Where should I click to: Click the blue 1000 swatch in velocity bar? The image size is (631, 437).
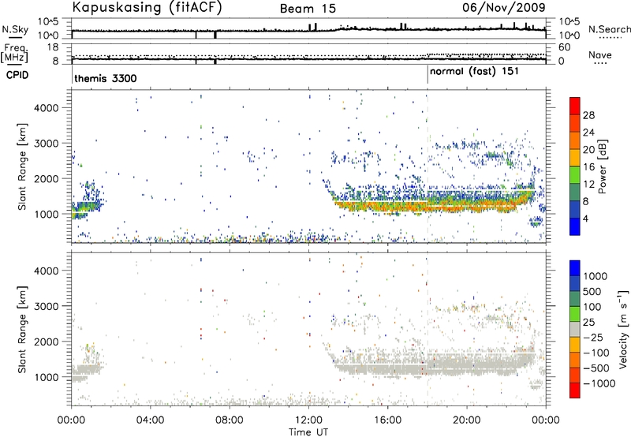click(575, 268)
